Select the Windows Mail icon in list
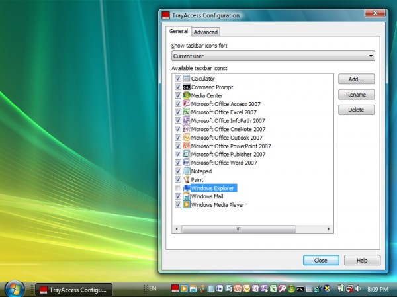 point(187,196)
